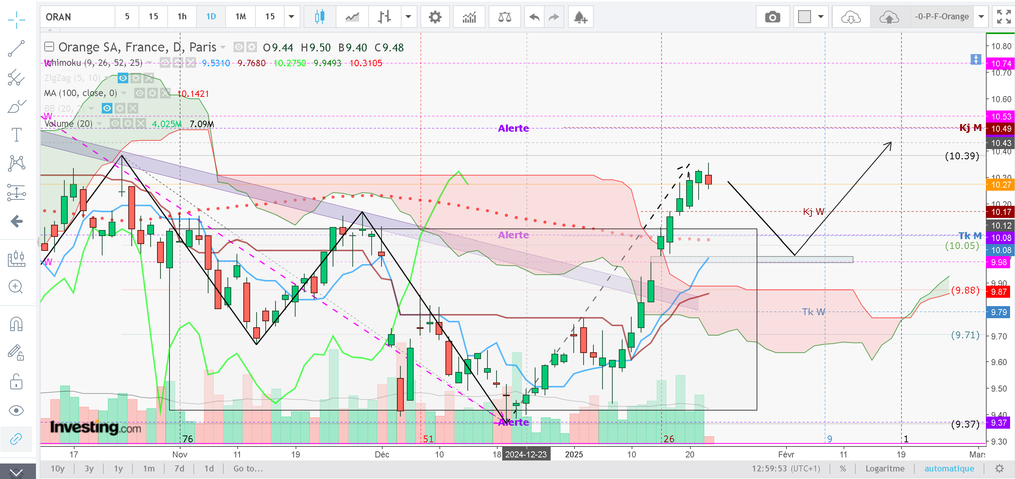Open Orange SA series settings gear
Image resolution: width=1015 pixels, height=479 pixels.
[x=251, y=47]
